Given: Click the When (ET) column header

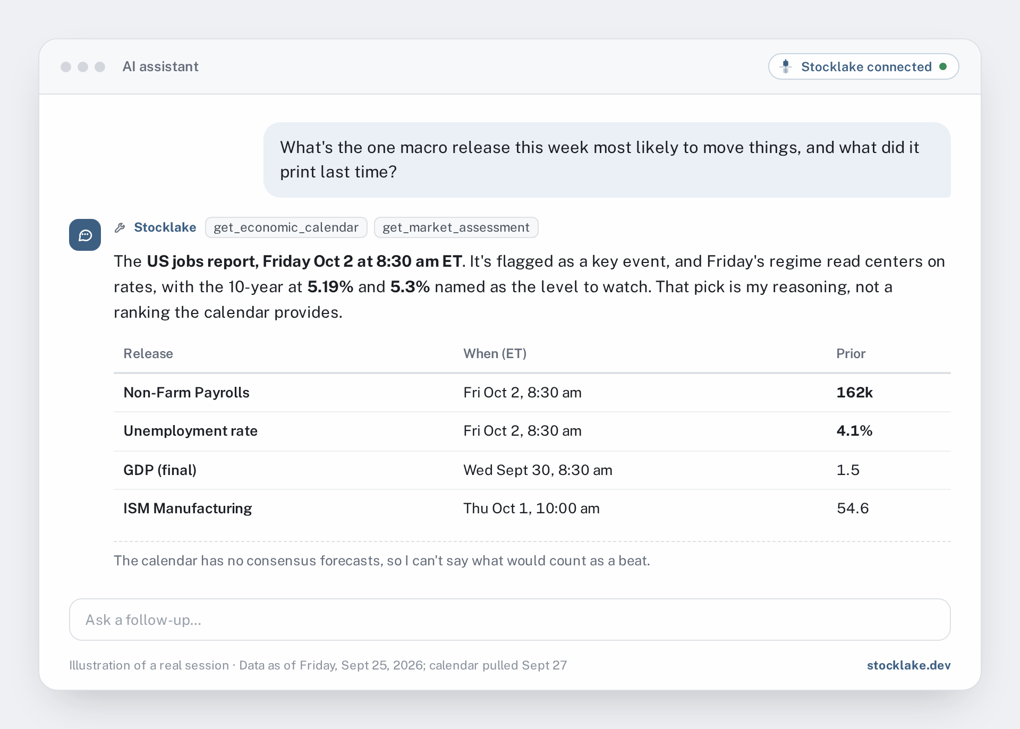Looking at the screenshot, I should coord(495,354).
